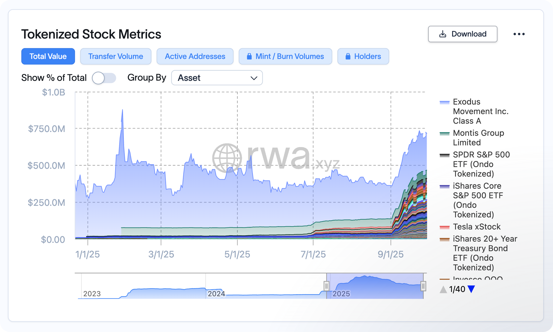Click the lock icon on Holders

(x=348, y=56)
